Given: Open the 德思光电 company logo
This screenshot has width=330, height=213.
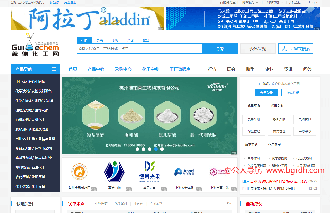Looking at the screenshot, I should (x=149, y=172).
